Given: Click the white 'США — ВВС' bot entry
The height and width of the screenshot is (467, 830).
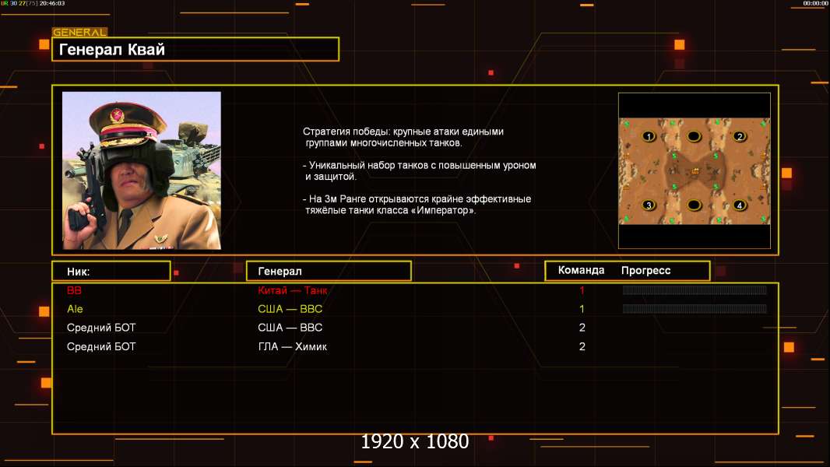Looking at the screenshot, I should [x=290, y=328].
